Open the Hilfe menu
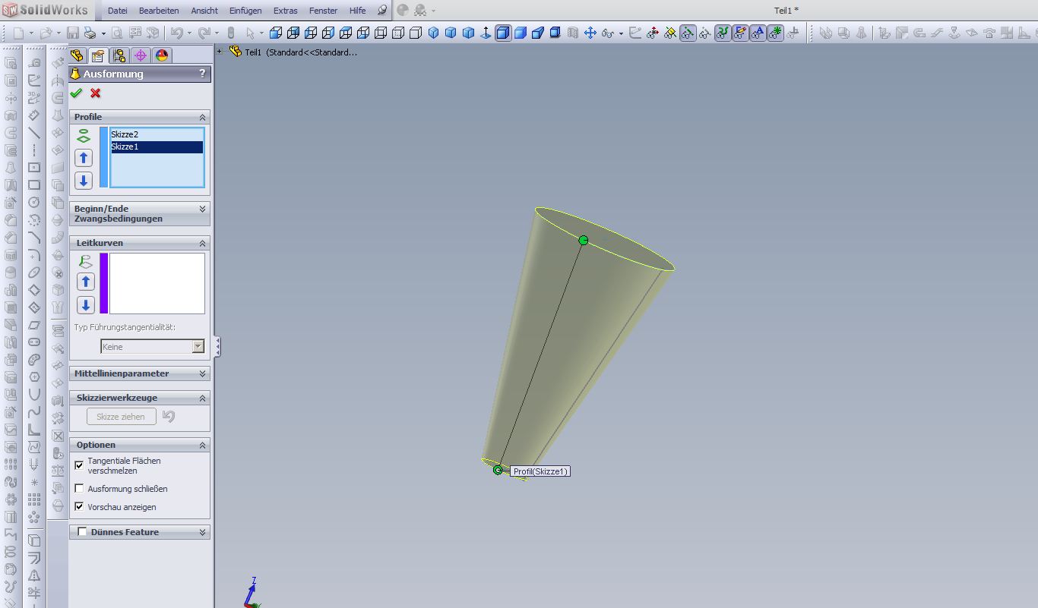The image size is (1038, 608). click(357, 11)
